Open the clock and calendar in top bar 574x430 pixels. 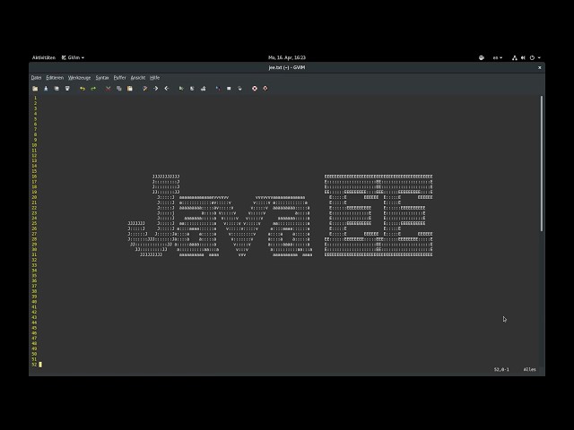pyautogui.click(x=287, y=57)
